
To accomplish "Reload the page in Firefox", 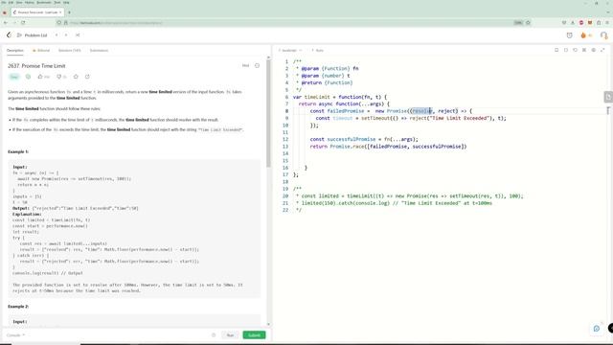I will (23, 23).
